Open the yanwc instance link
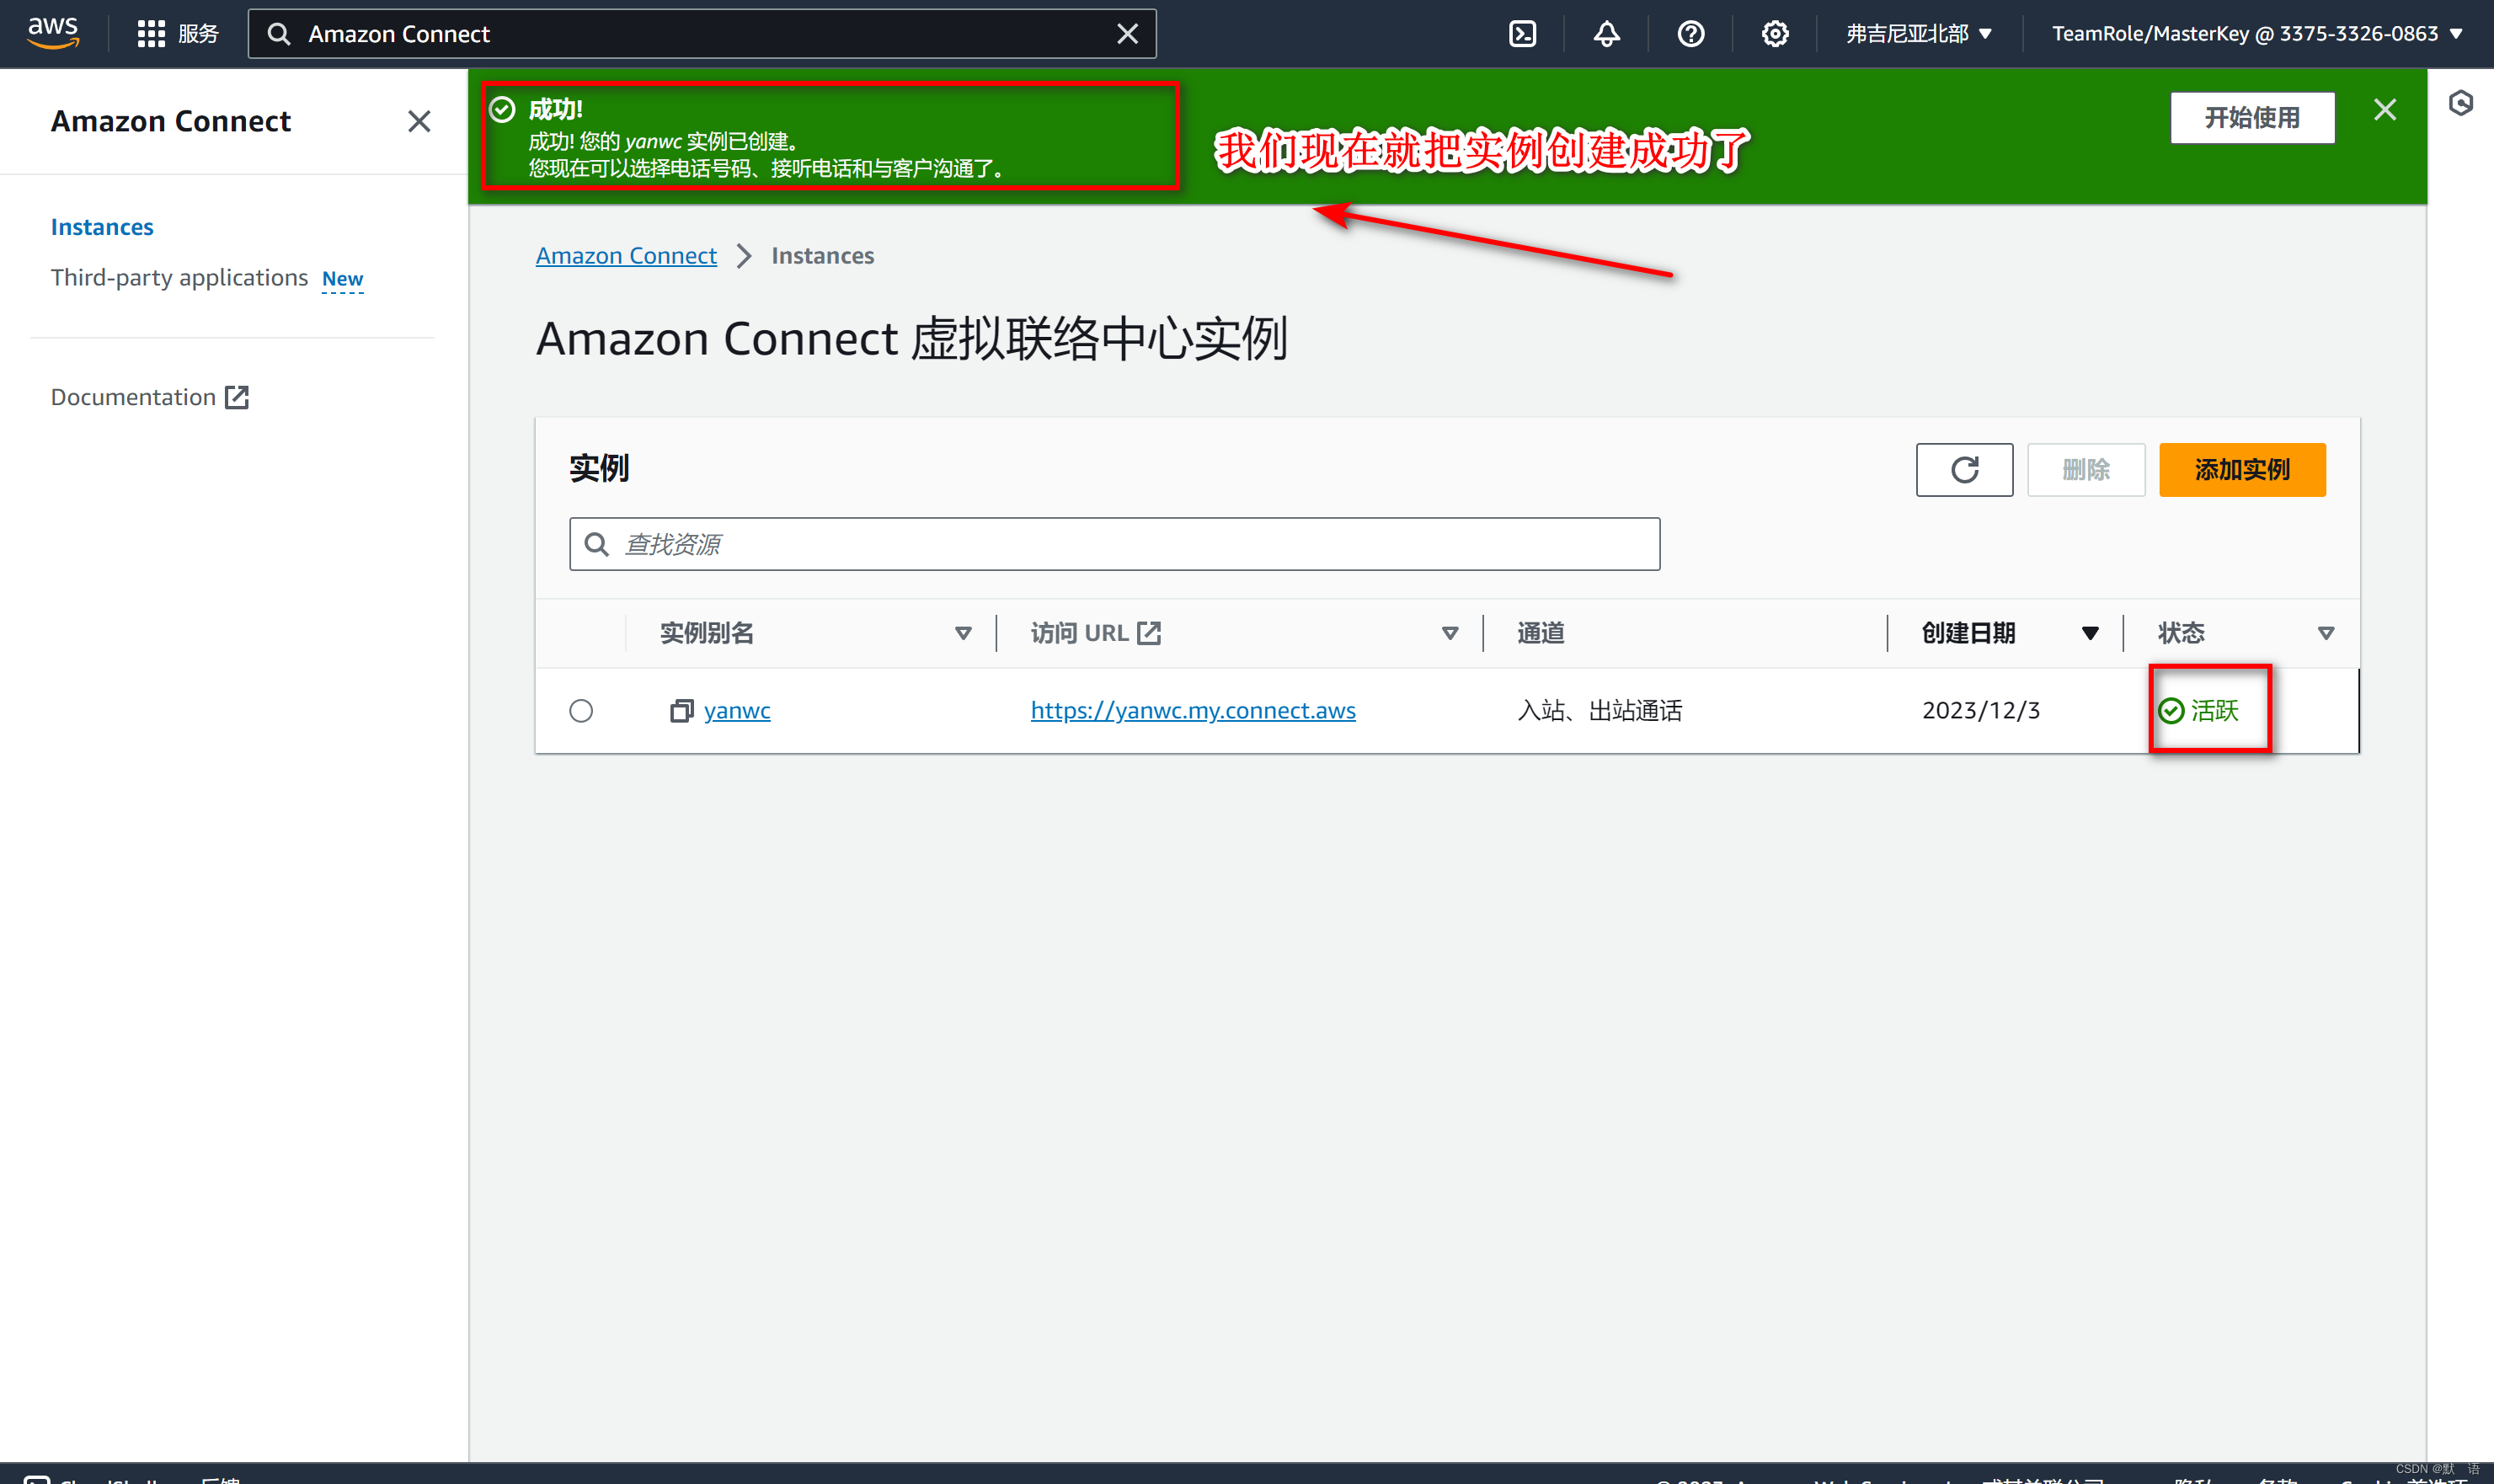The image size is (2494, 1484). (x=737, y=711)
